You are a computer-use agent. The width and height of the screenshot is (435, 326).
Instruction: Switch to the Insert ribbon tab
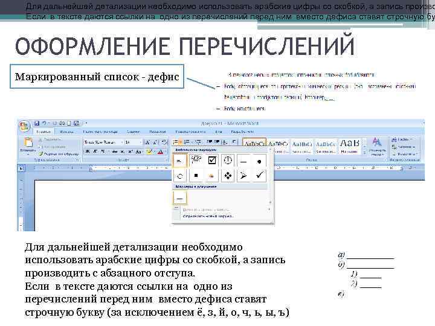pyautogui.click(x=66, y=132)
